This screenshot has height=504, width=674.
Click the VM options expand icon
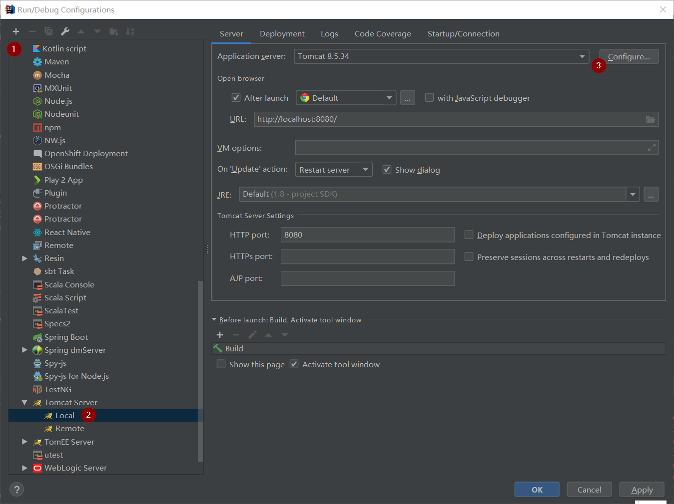(x=652, y=148)
